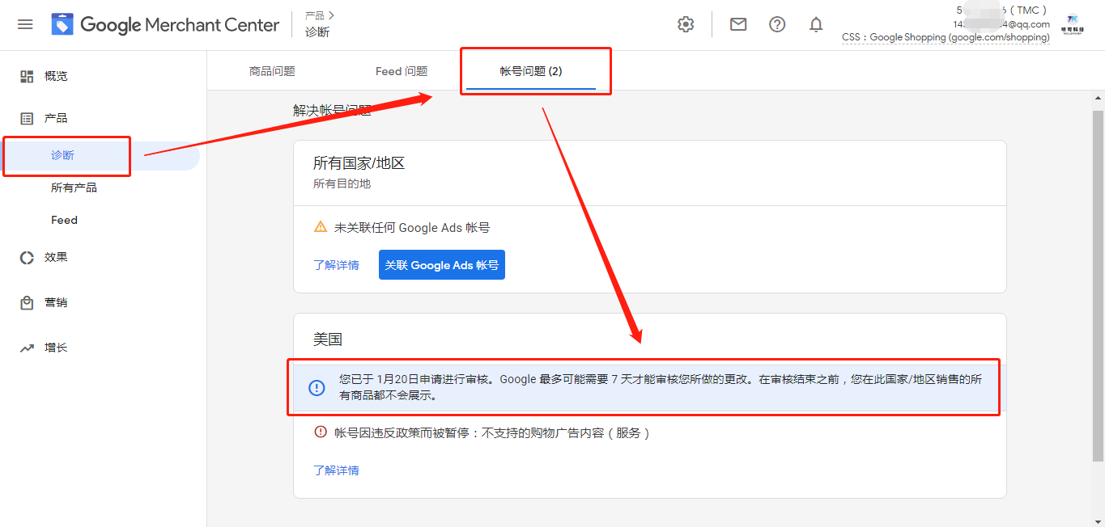Click the 概览 dashboard icon
Viewport: 1105px width, 527px height.
pyautogui.click(x=27, y=76)
